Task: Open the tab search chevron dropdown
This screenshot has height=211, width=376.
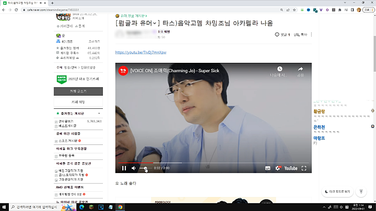Action: 345,3
